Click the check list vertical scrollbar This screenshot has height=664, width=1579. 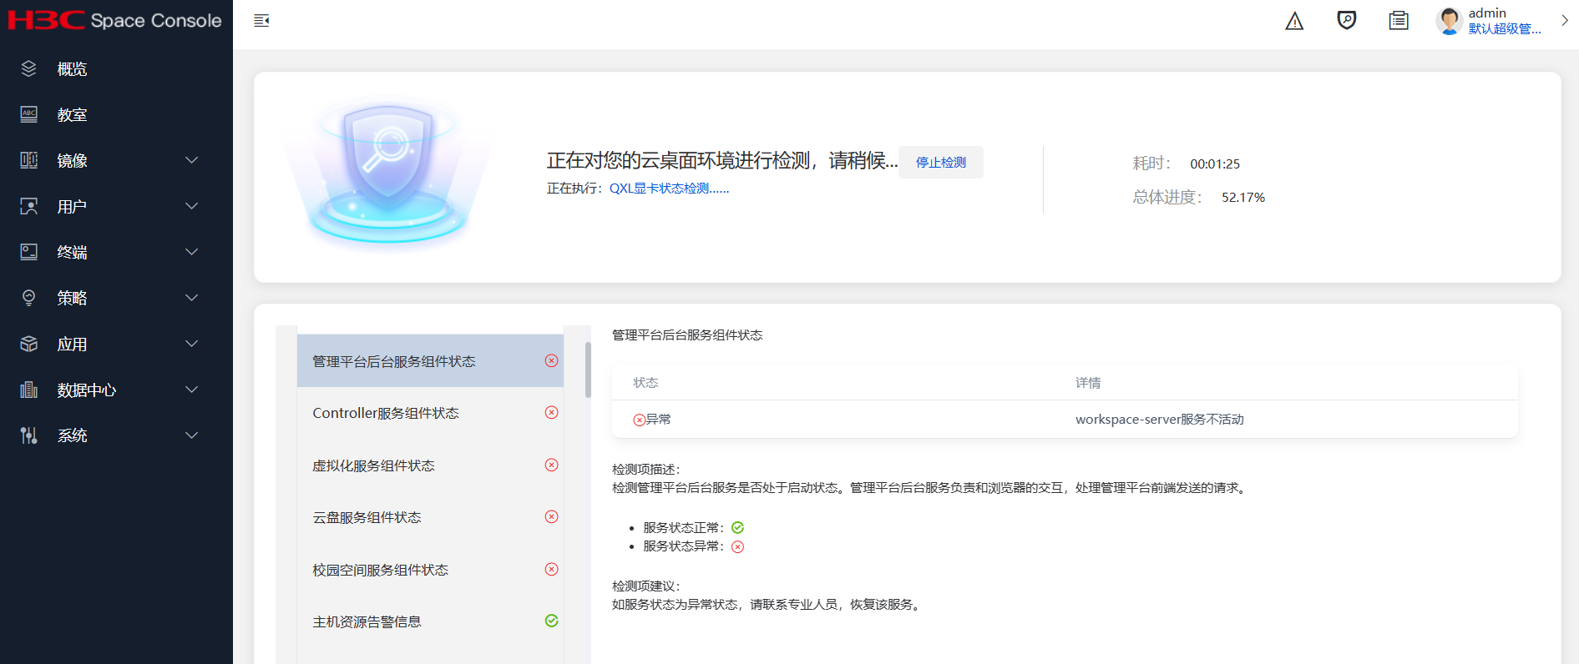(588, 371)
